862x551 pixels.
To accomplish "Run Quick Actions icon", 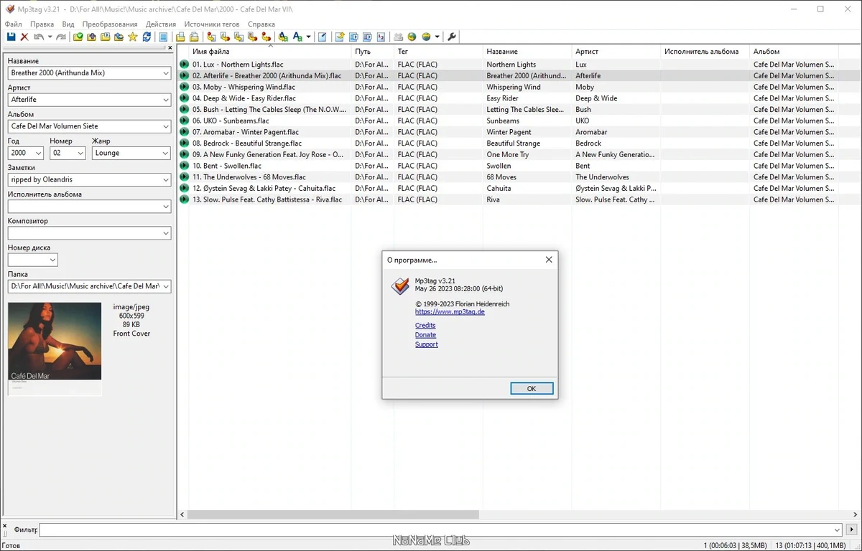I will 297,37.
